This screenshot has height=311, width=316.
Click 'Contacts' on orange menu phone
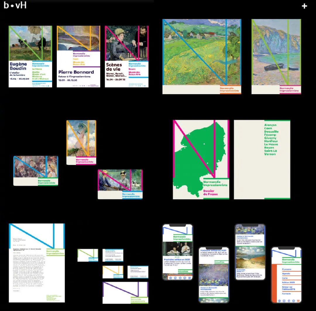pos(286,294)
